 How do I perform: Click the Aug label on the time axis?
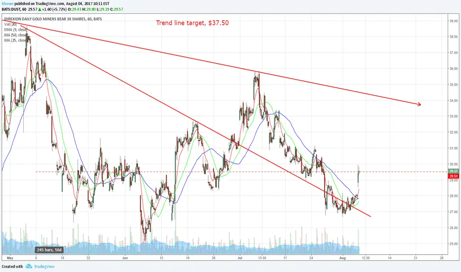point(342,258)
